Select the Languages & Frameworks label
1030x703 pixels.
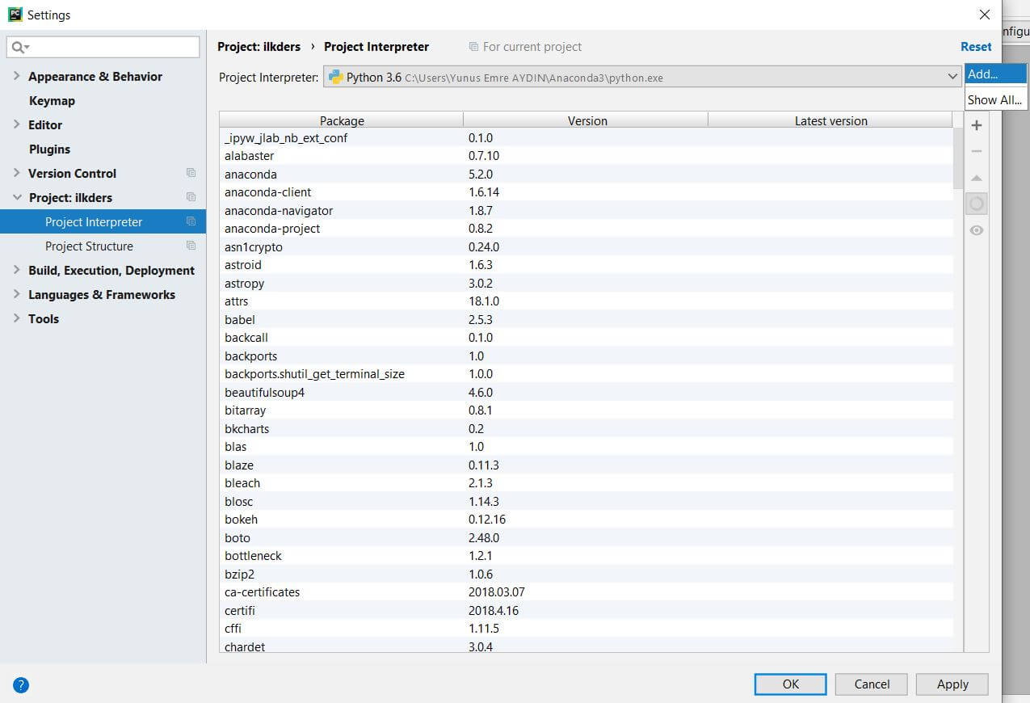[x=102, y=294]
